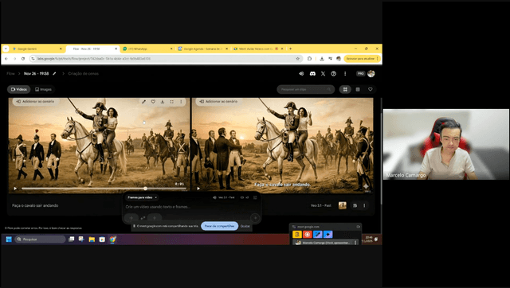The width and height of the screenshot is (510, 288).
Task: Click the Veo 3.1 - Fast model selector in prompt box
Action: click(224, 197)
